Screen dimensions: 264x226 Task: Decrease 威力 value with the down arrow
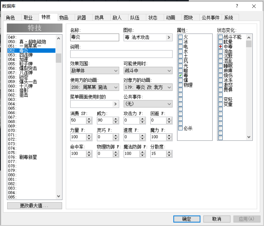coord(115,122)
